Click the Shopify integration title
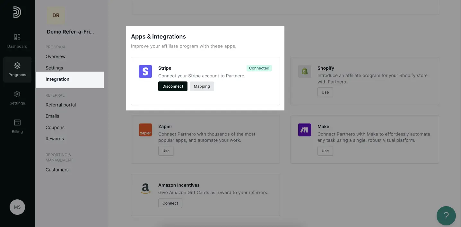The width and height of the screenshot is (461, 227). 326,68
